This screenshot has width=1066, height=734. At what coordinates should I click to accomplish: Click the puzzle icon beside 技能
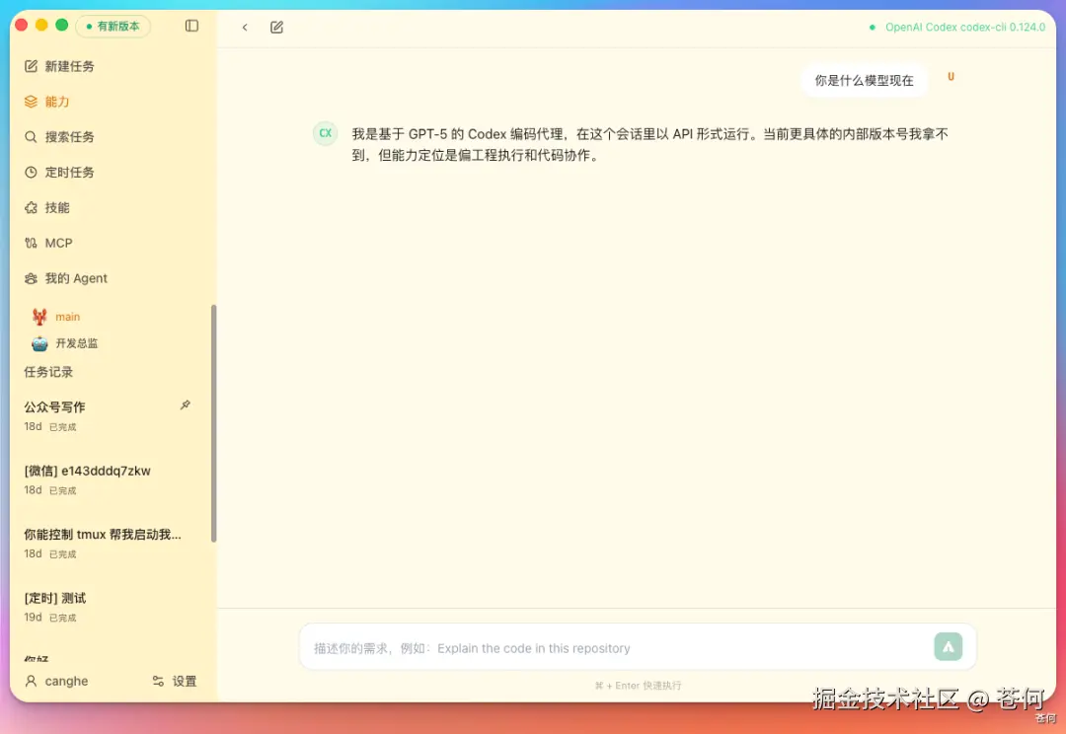click(31, 207)
